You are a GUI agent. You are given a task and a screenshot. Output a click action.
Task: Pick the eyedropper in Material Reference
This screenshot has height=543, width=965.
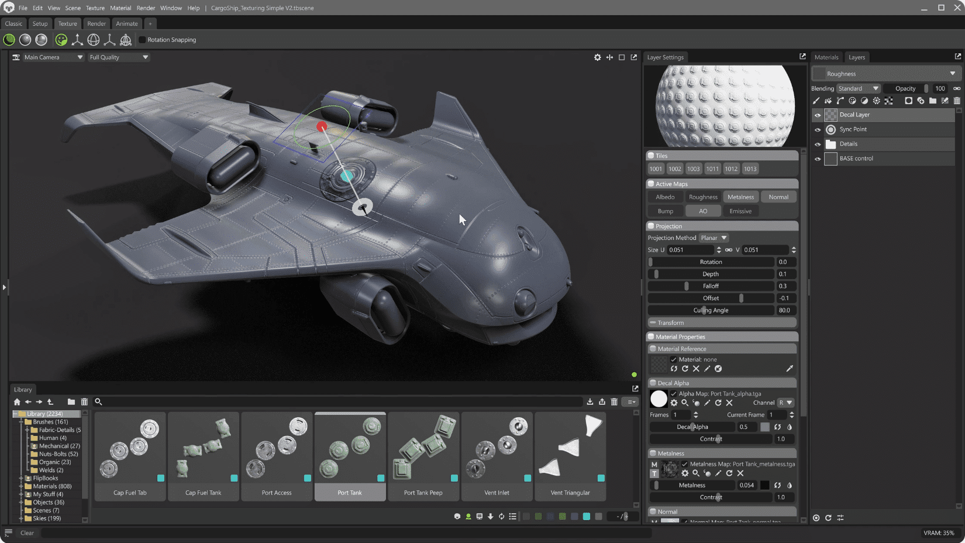point(790,369)
